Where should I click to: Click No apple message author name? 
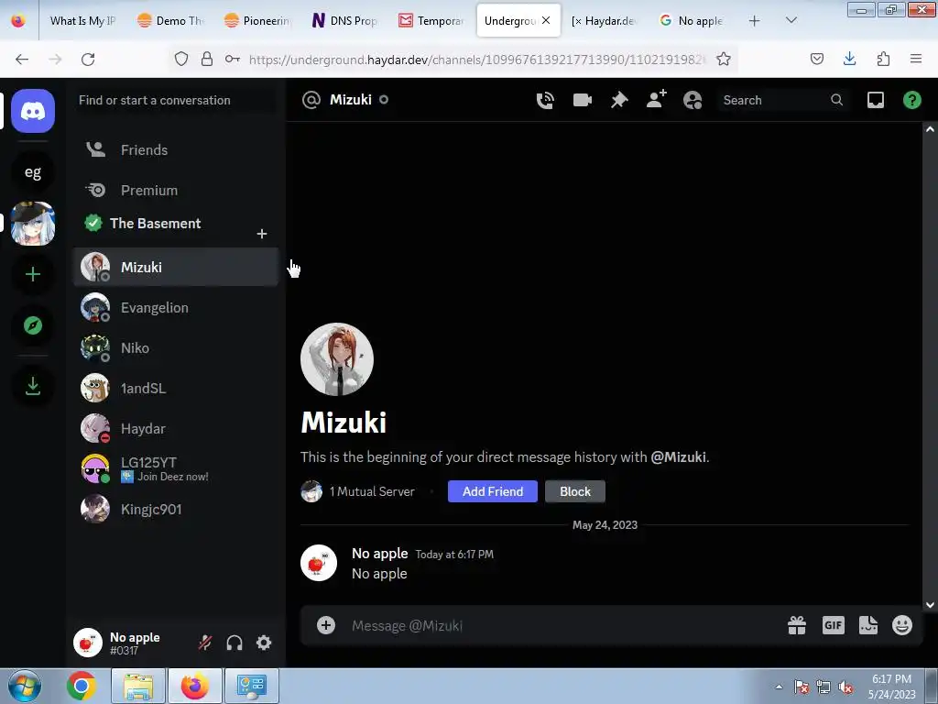click(380, 554)
